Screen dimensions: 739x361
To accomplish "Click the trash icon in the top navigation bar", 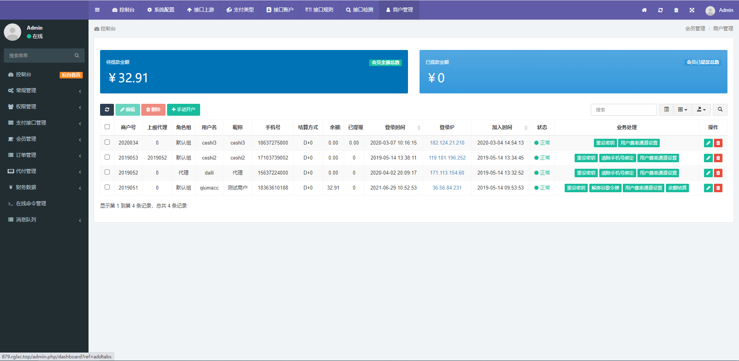I will coord(676,10).
